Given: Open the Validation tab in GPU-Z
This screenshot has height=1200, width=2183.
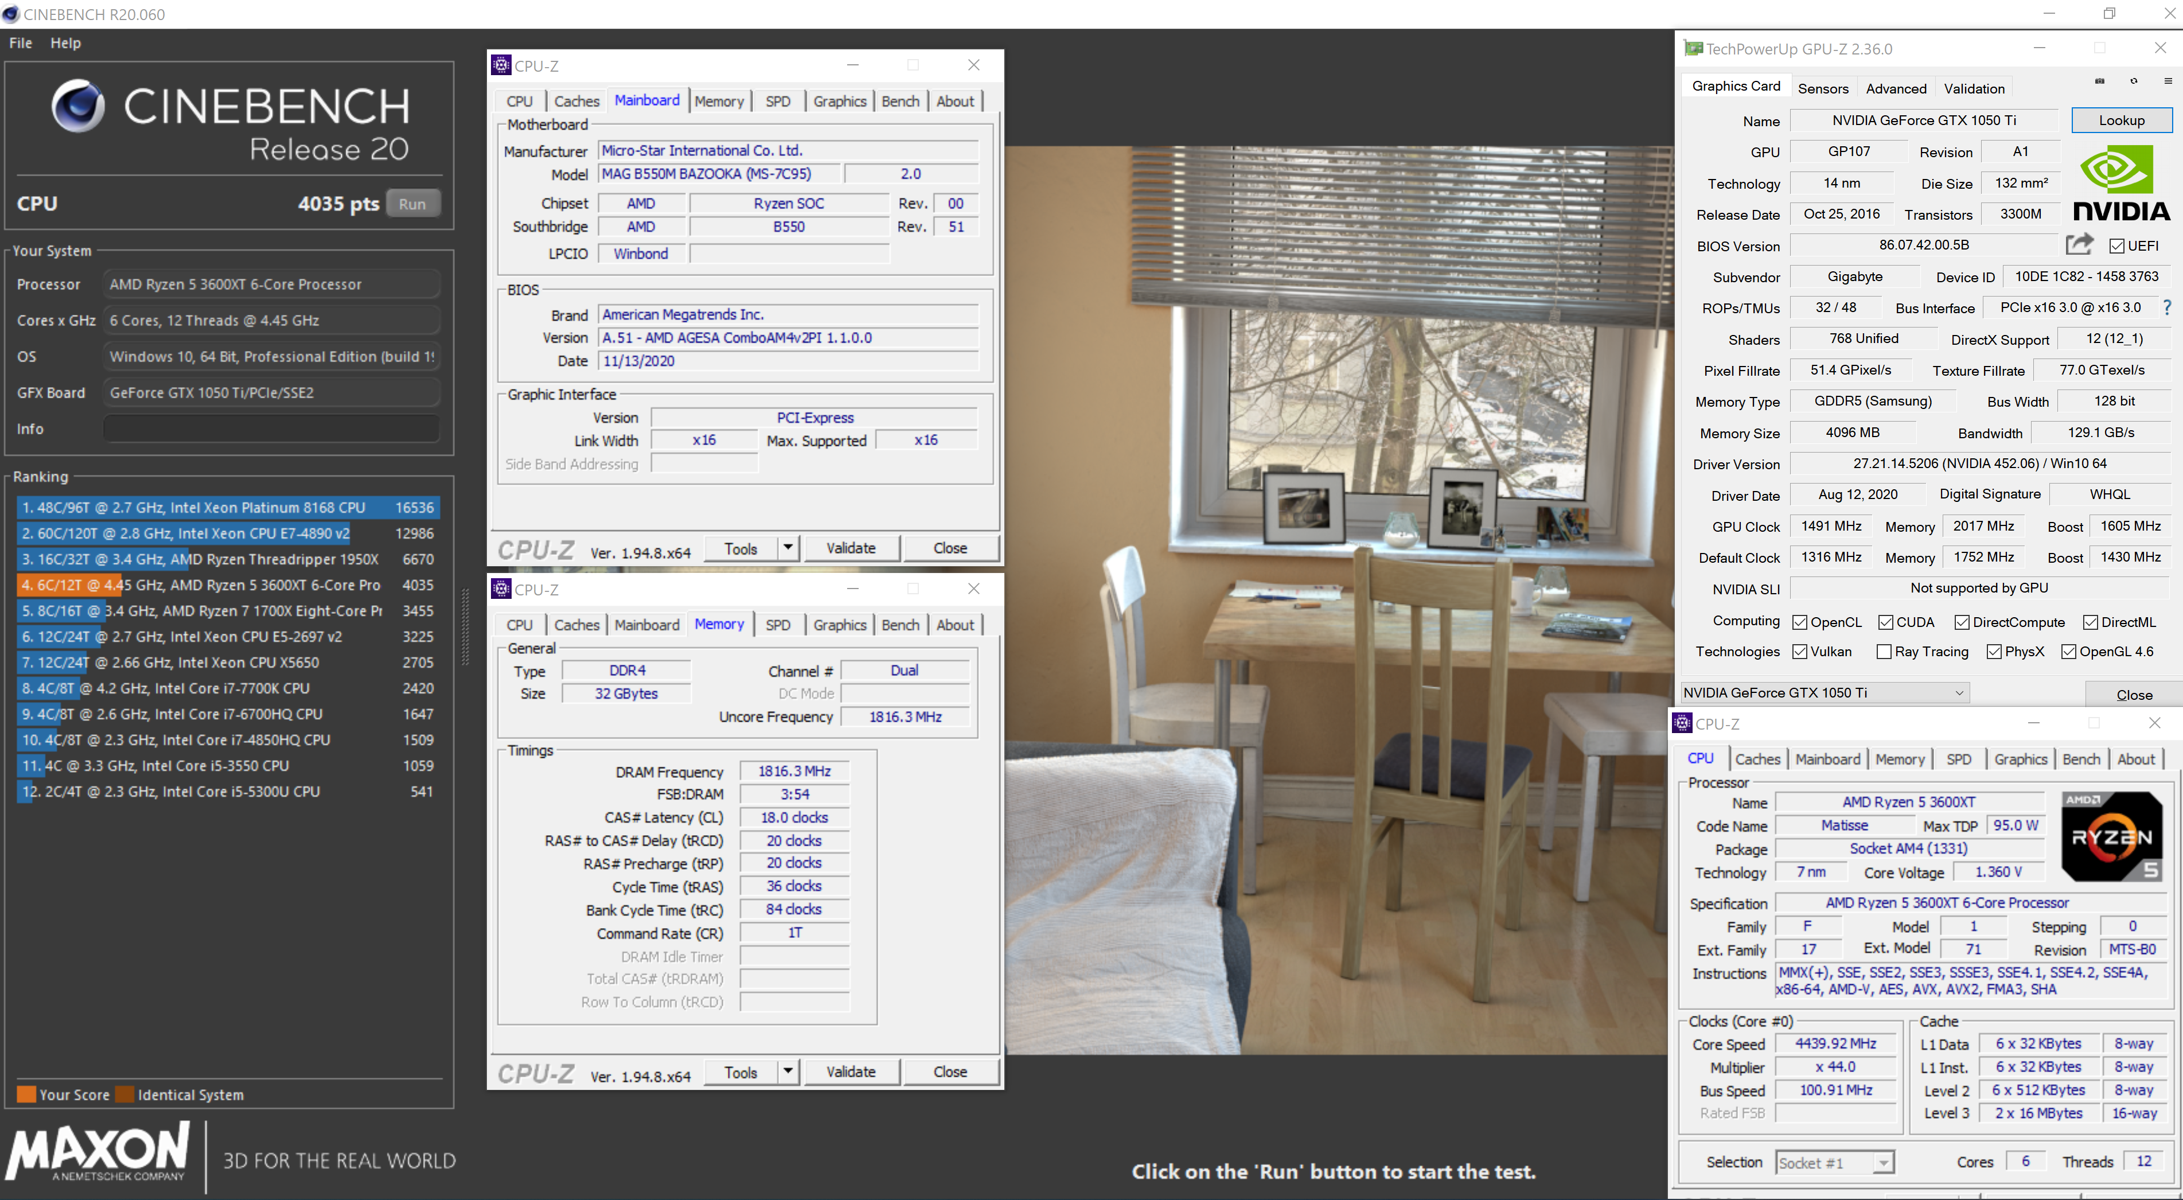Looking at the screenshot, I should pyautogui.click(x=1974, y=88).
